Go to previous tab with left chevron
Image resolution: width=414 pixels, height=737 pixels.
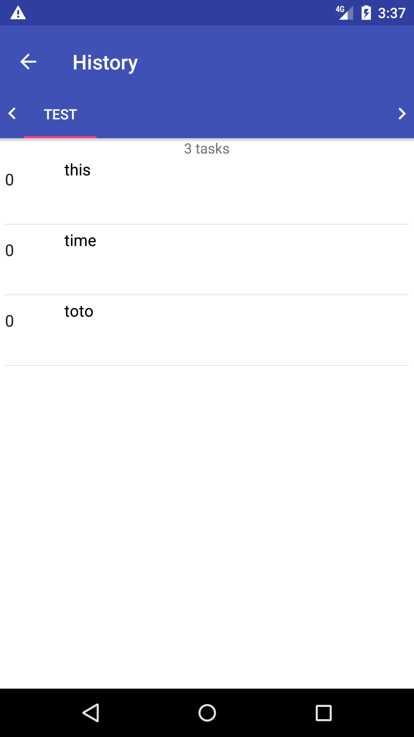click(x=12, y=114)
